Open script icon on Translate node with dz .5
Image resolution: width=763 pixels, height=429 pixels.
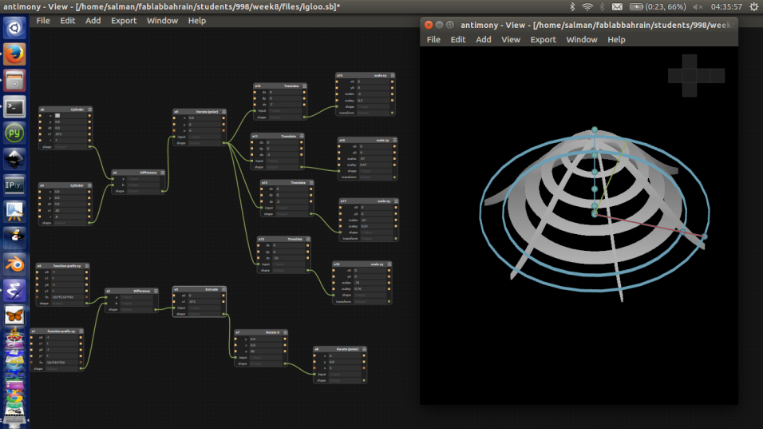[x=302, y=137]
